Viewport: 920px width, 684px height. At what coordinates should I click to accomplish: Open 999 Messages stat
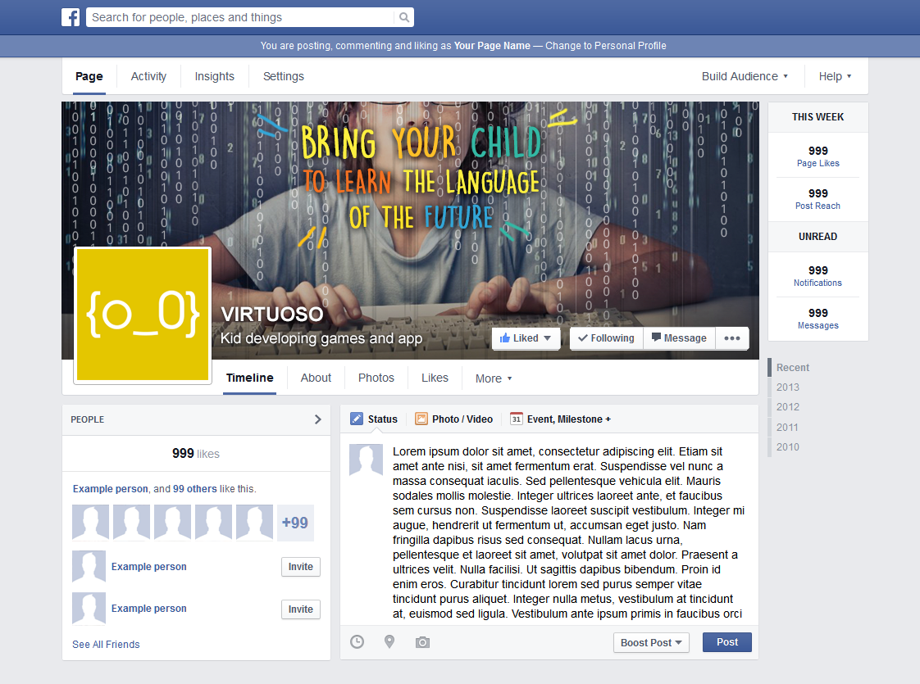818,319
